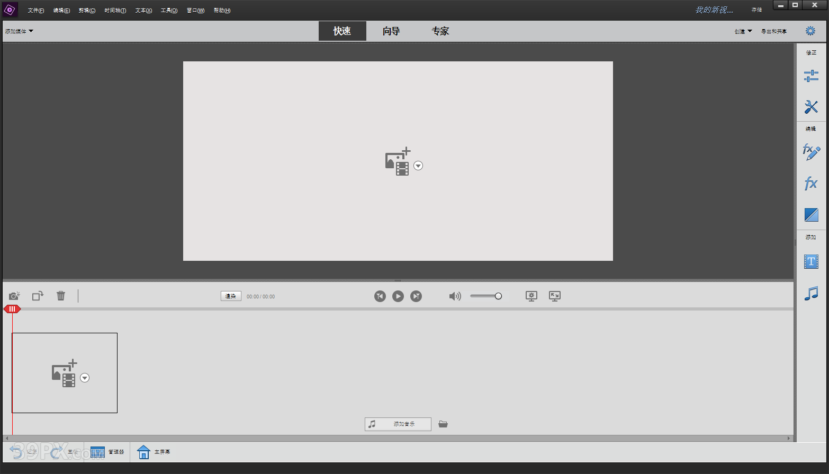Open the Adjustments sliders panel icon

810,76
